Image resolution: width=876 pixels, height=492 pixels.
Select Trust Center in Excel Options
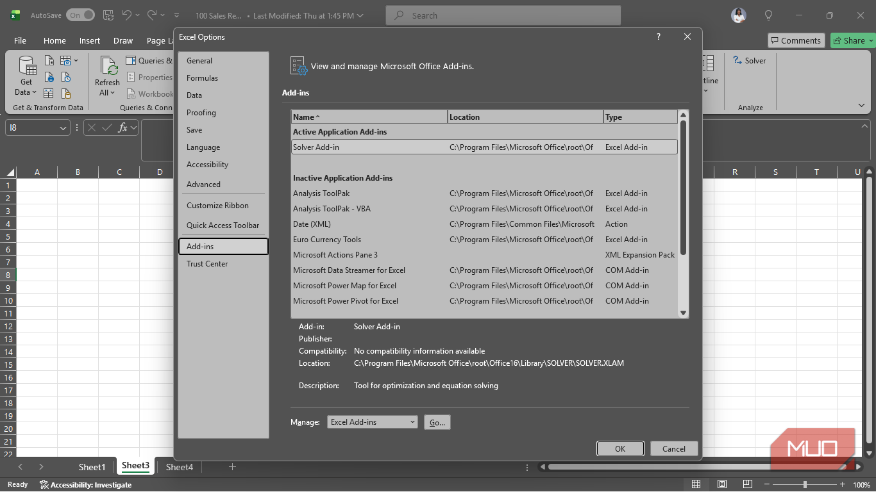(x=223, y=264)
